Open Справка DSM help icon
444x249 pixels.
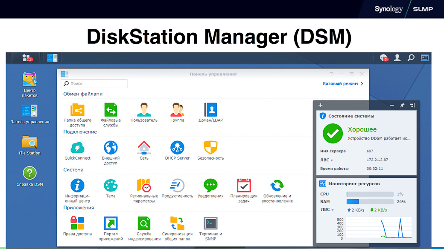[x=30, y=177]
